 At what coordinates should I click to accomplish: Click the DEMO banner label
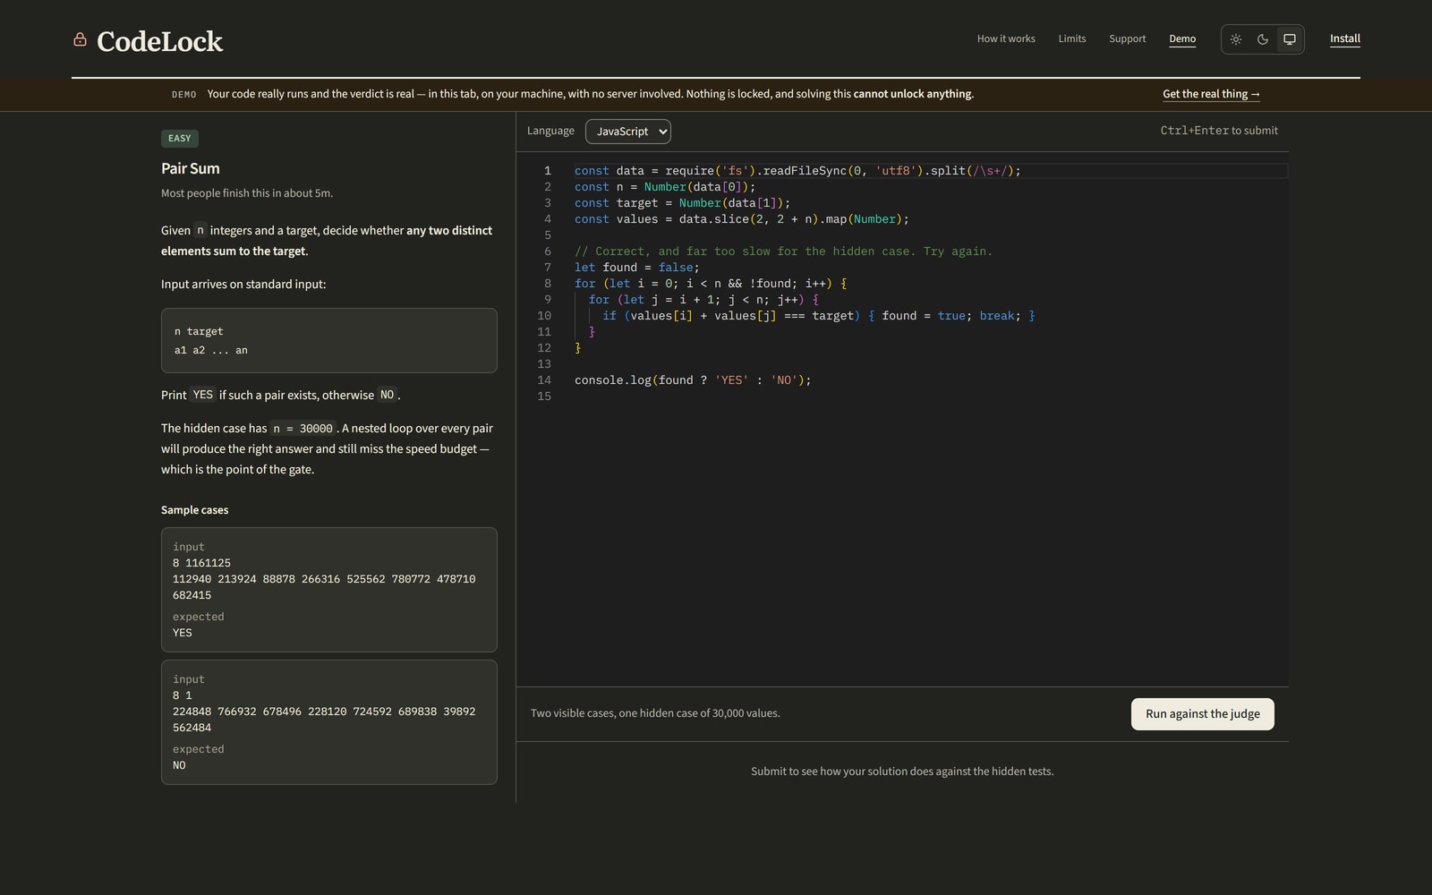click(x=184, y=94)
